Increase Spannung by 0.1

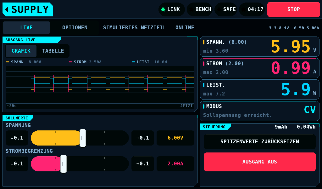pyautogui.click(x=143, y=138)
